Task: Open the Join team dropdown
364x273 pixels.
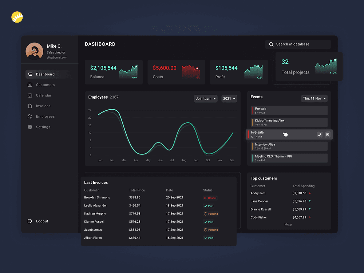Action: 206,99
